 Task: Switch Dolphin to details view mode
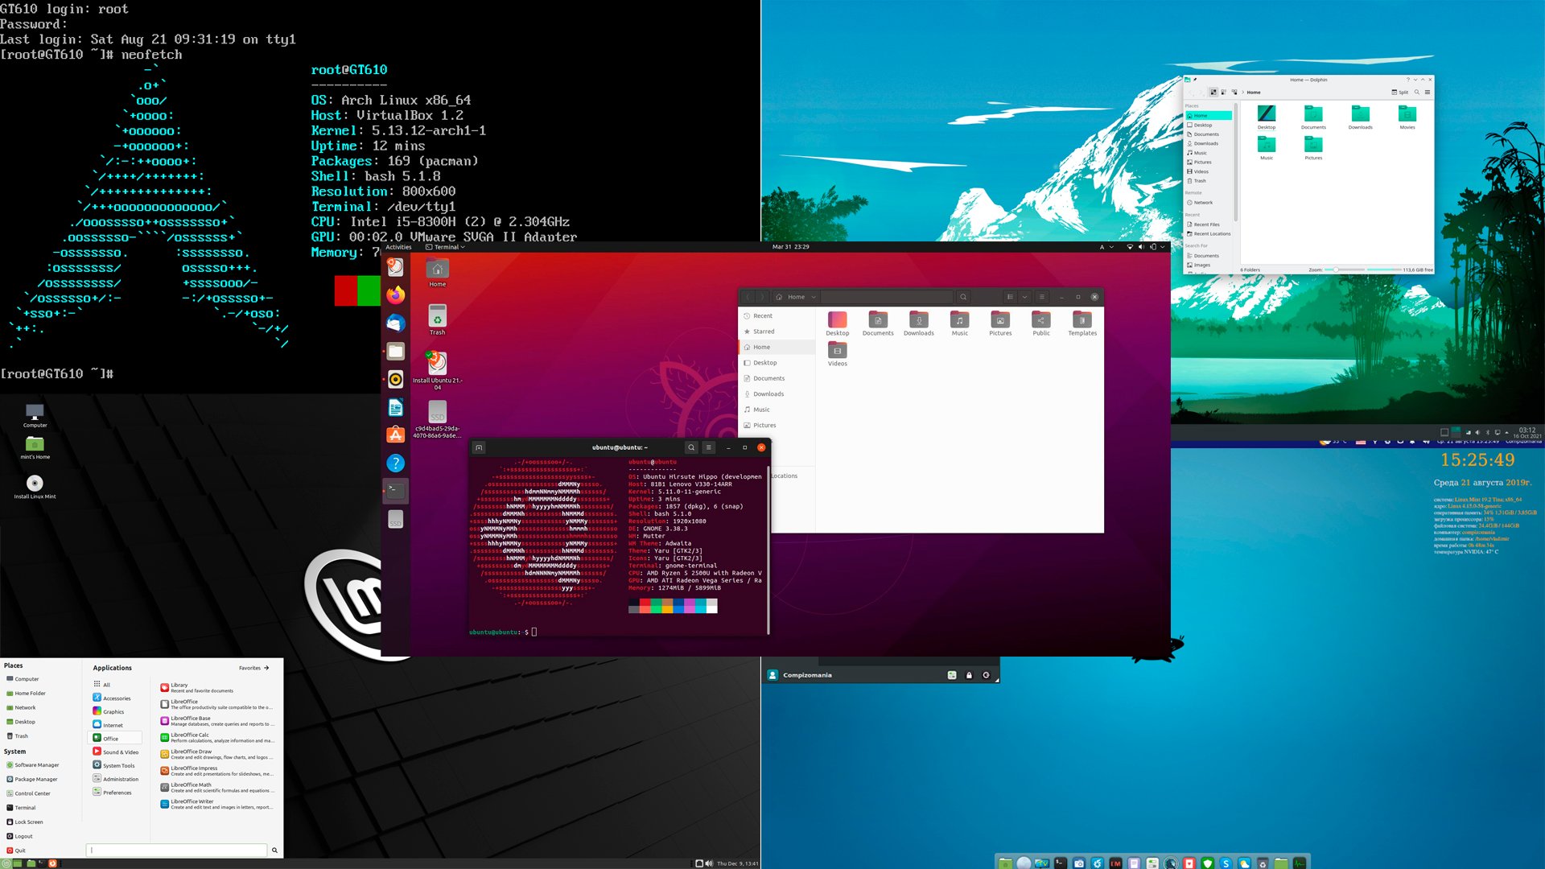pos(1234,92)
